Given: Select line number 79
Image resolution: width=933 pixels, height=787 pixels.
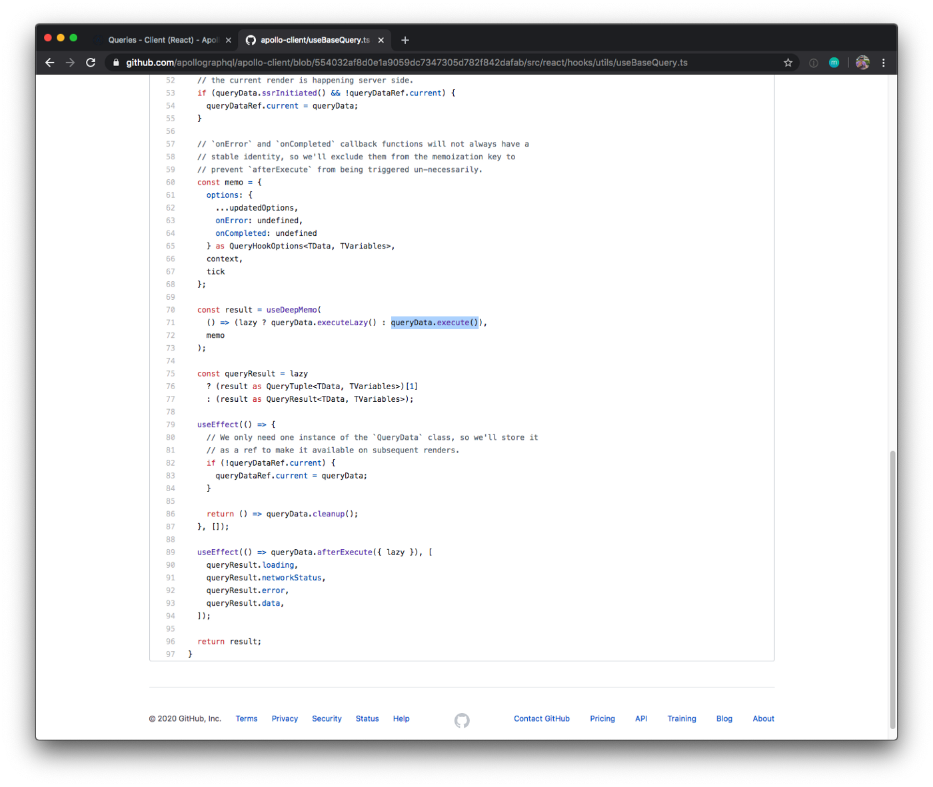Looking at the screenshot, I should point(171,424).
